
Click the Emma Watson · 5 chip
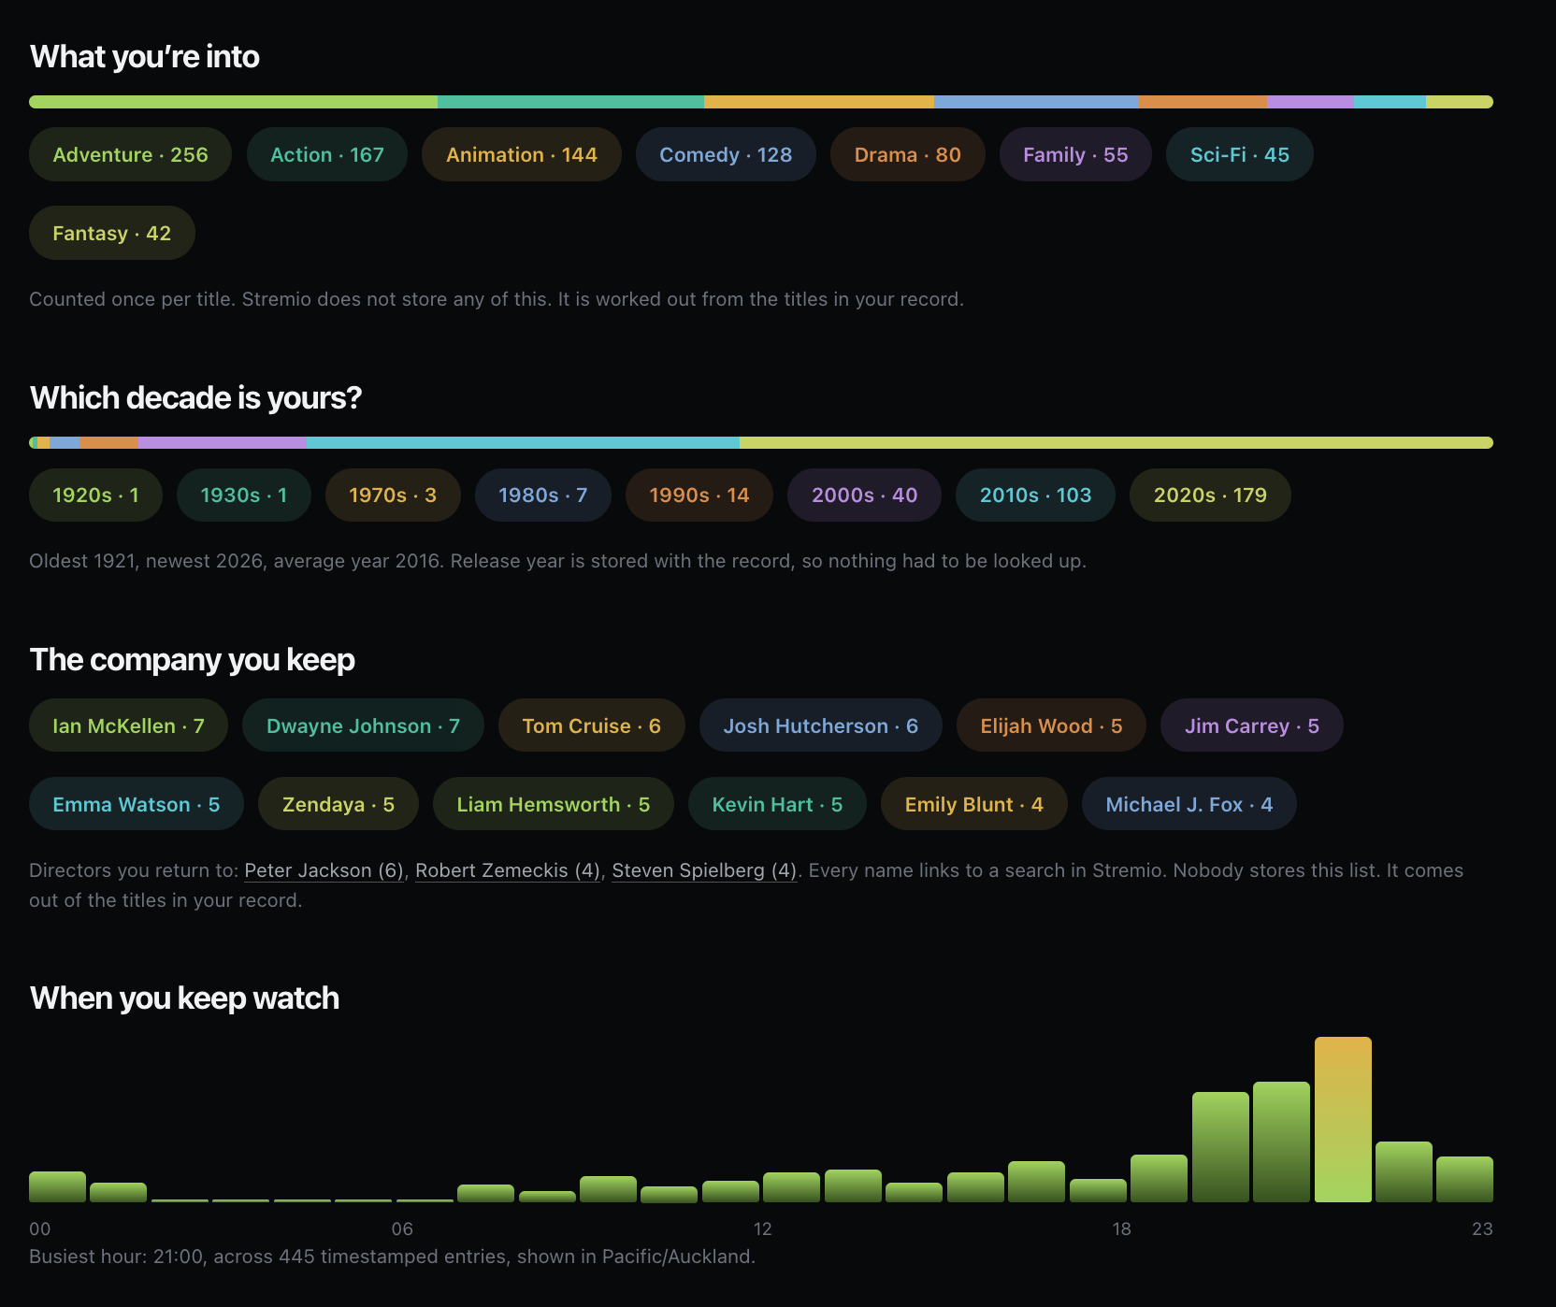[x=137, y=804]
